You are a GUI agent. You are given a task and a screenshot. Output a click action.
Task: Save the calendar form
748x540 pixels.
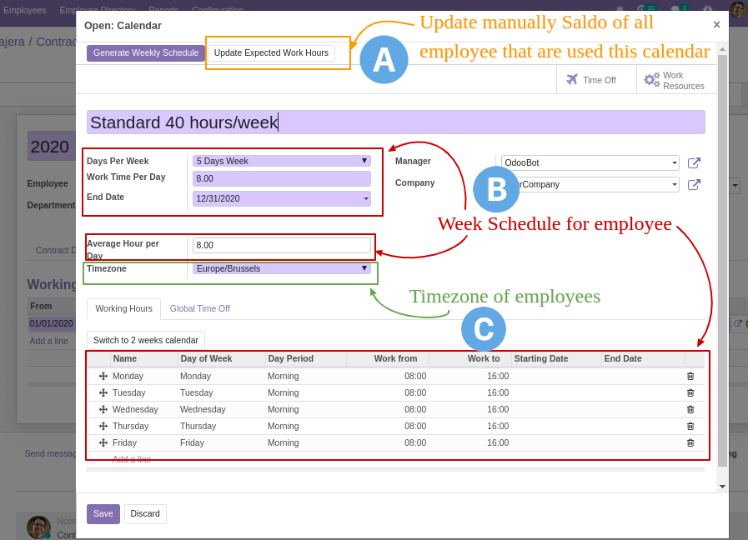pos(103,514)
